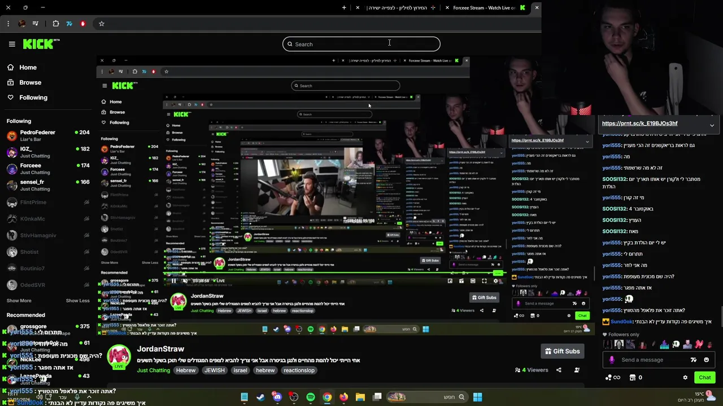The height and width of the screenshot is (406, 723).
Task: Collapse the pinned prnt.sc message chevron
Action: 712,125
